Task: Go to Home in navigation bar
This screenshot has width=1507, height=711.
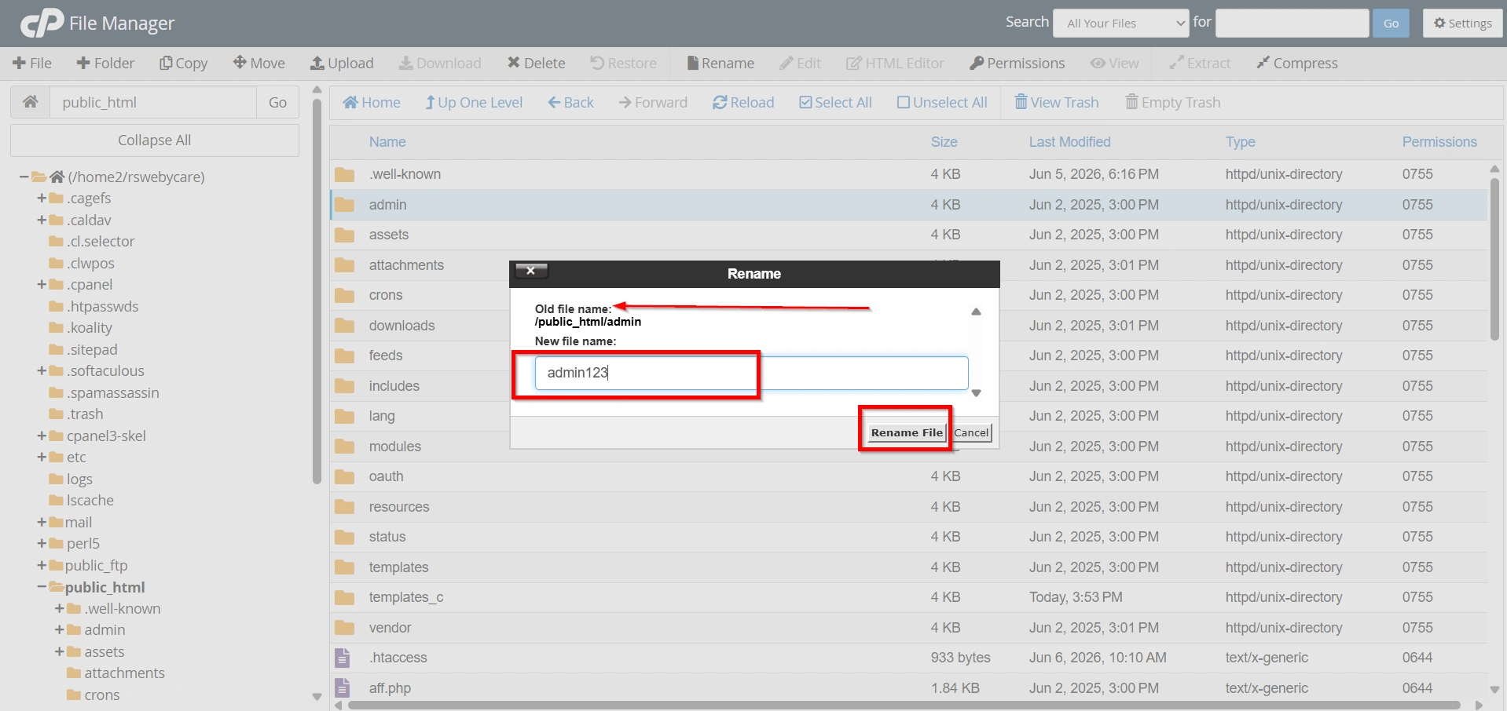Action: [x=372, y=102]
